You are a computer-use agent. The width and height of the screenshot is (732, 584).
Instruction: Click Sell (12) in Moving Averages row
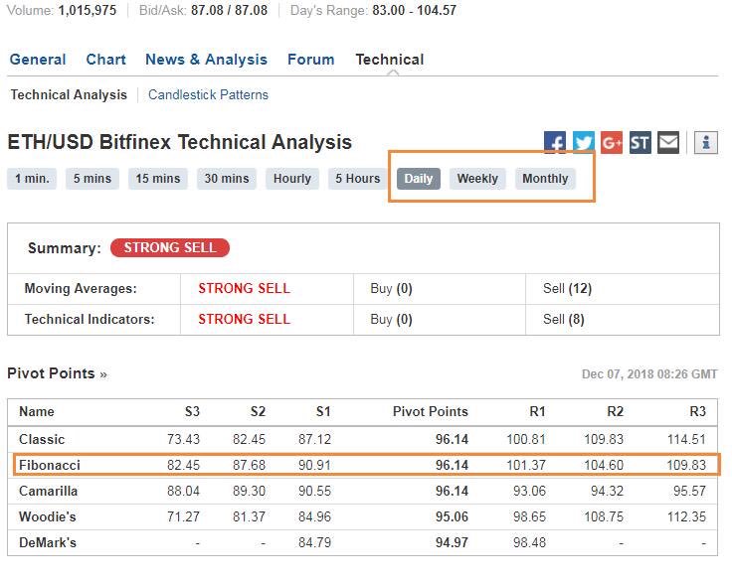point(567,288)
